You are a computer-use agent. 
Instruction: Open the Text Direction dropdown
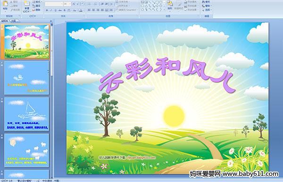[123, 2]
